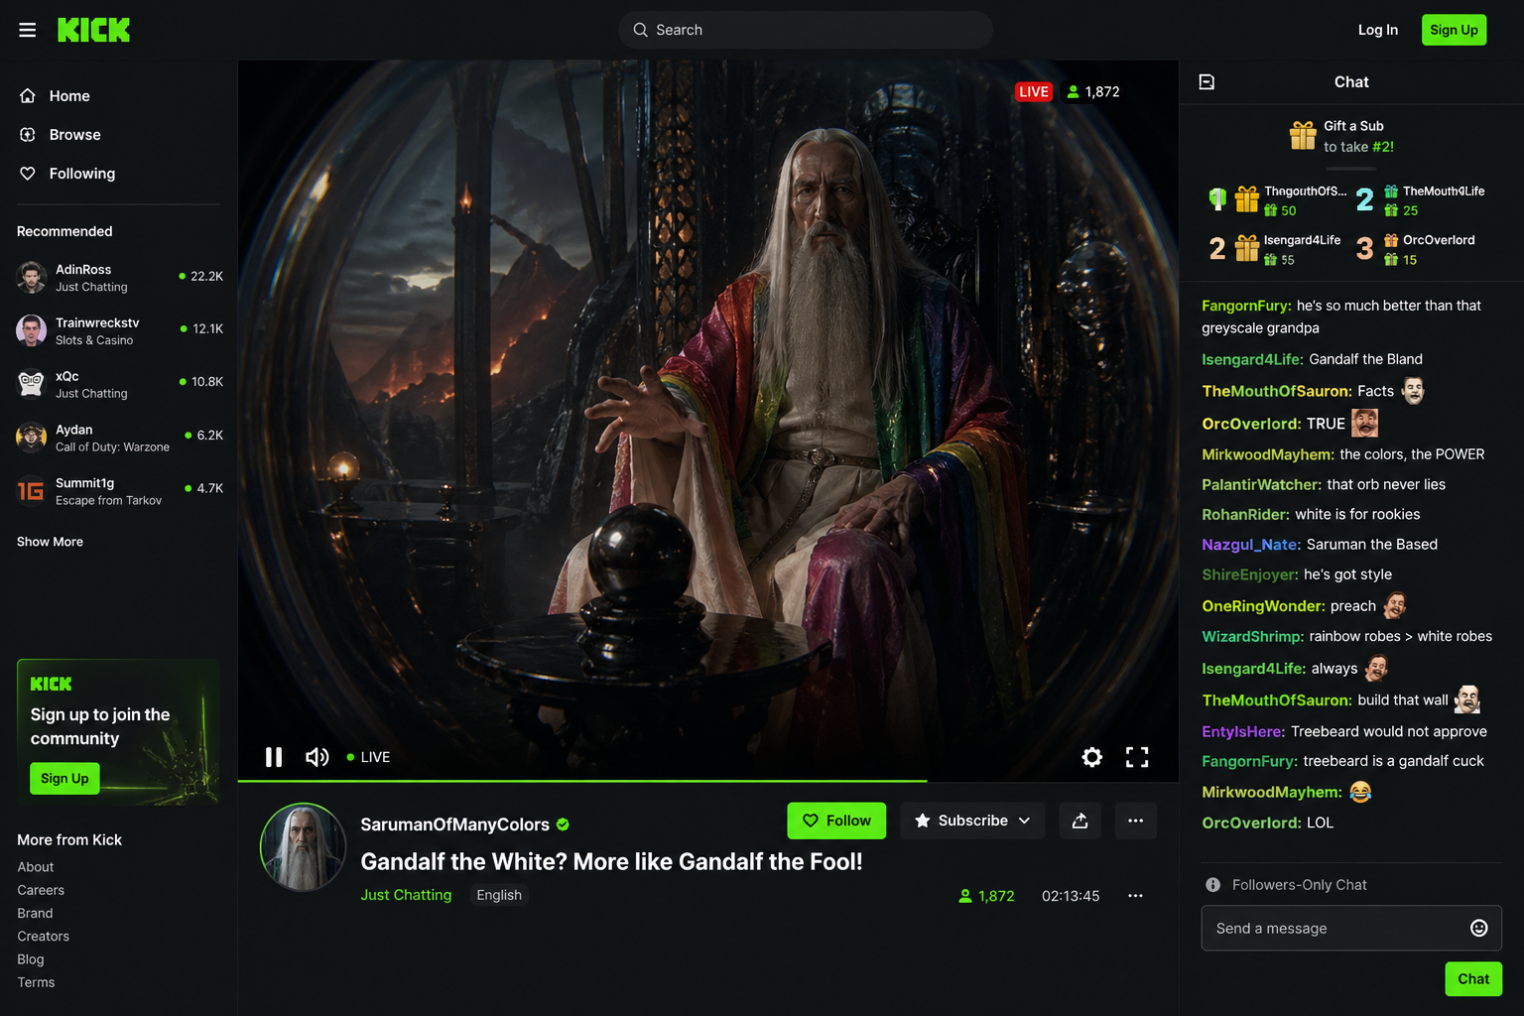Open the Brand footer link
The width and height of the screenshot is (1524, 1016).
click(35, 913)
